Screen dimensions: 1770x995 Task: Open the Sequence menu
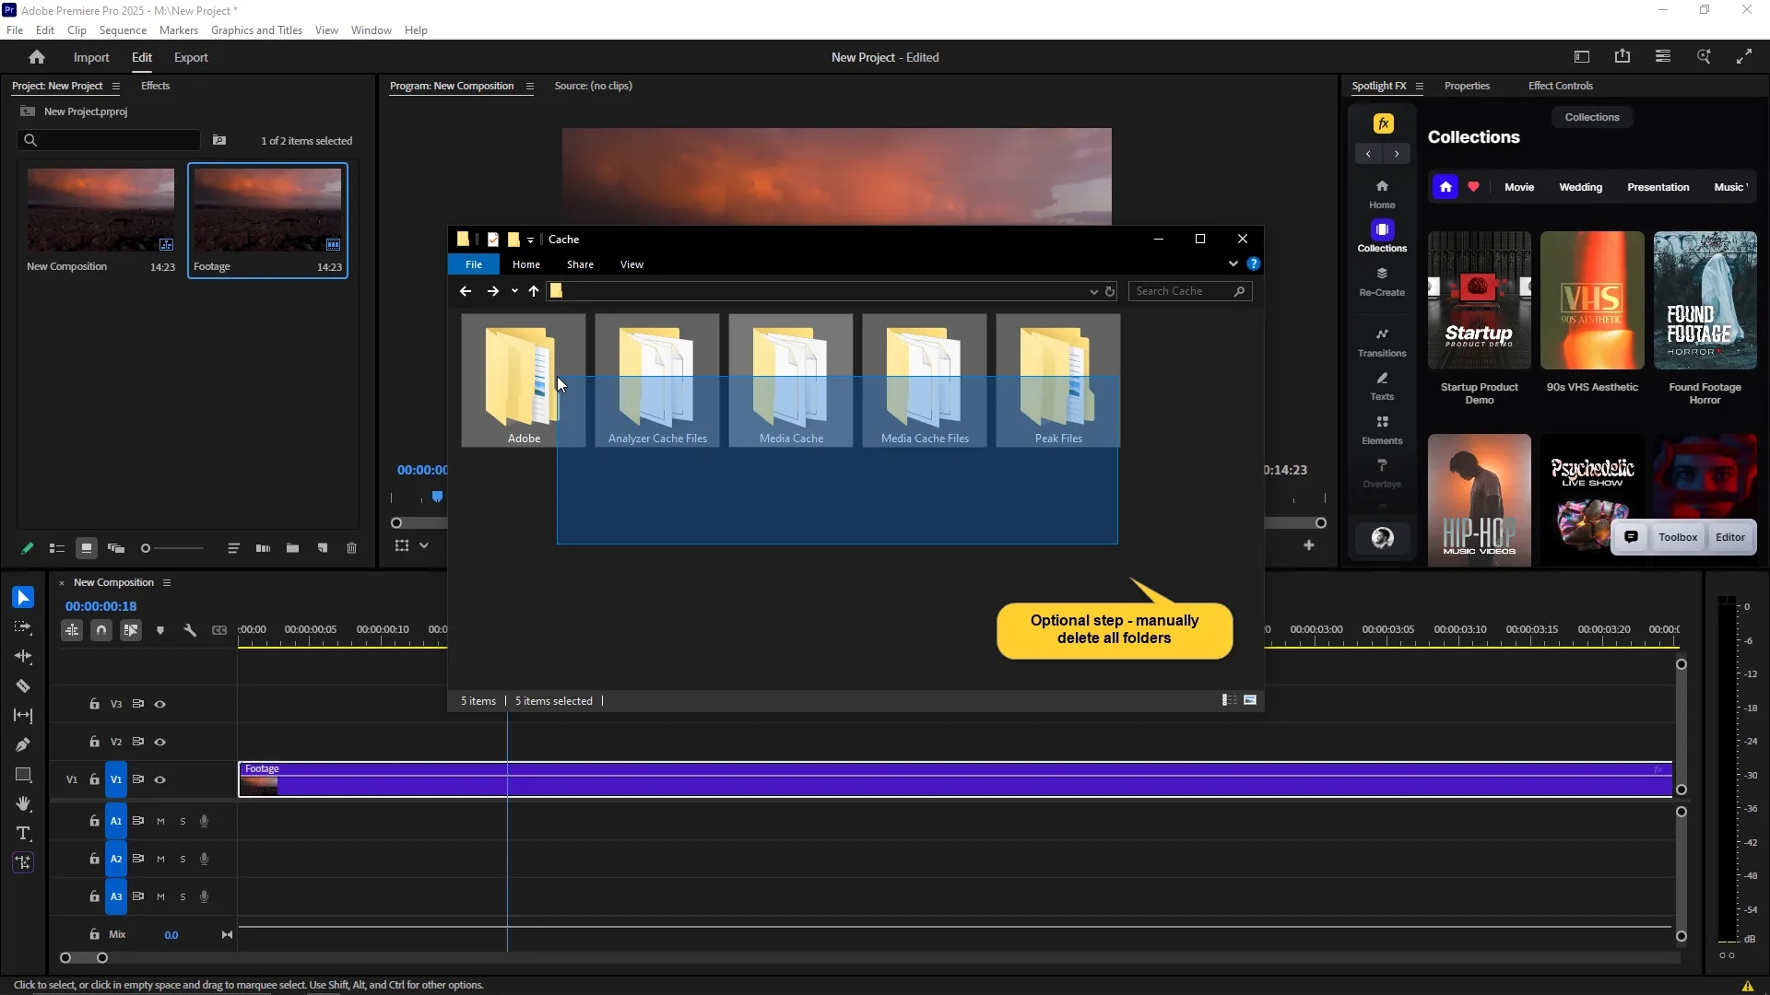tap(123, 30)
